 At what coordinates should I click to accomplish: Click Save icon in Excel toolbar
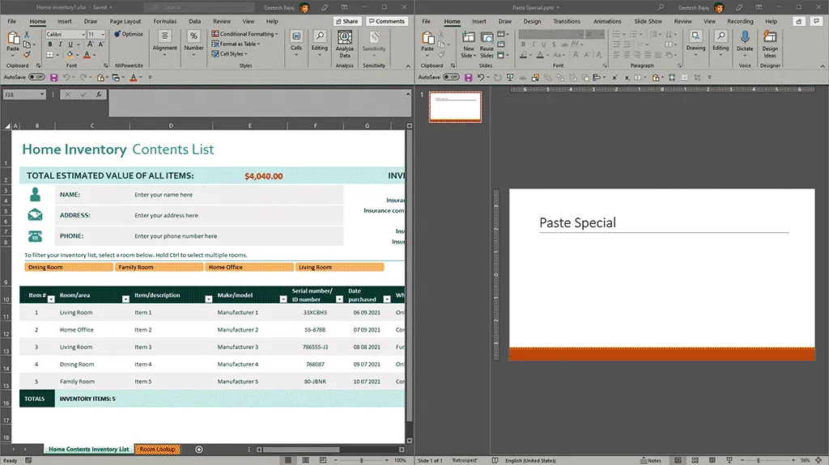[x=54, y=78]
